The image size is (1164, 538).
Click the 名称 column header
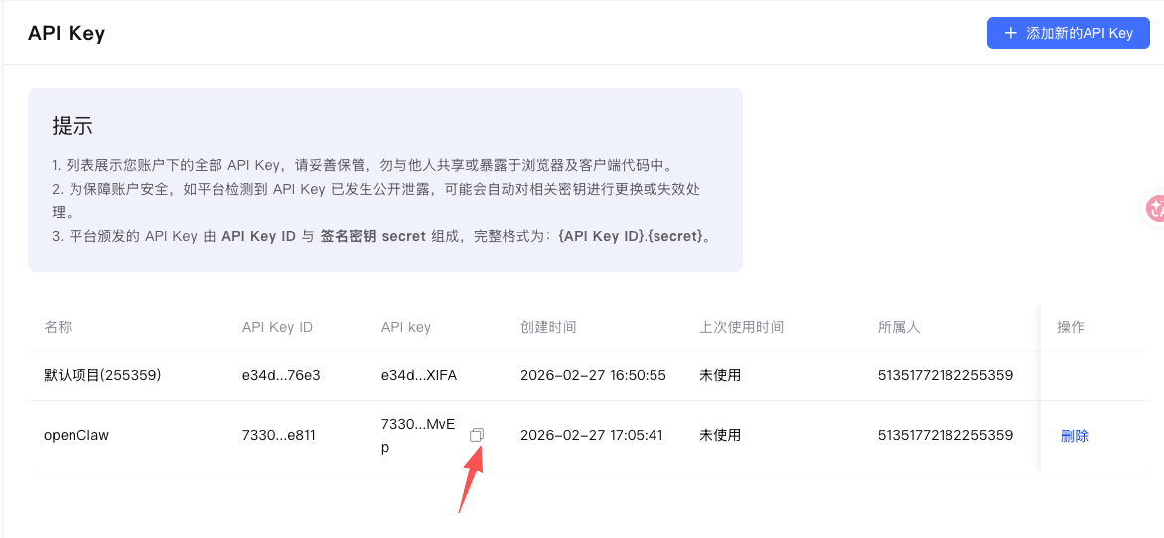point(58,327)
